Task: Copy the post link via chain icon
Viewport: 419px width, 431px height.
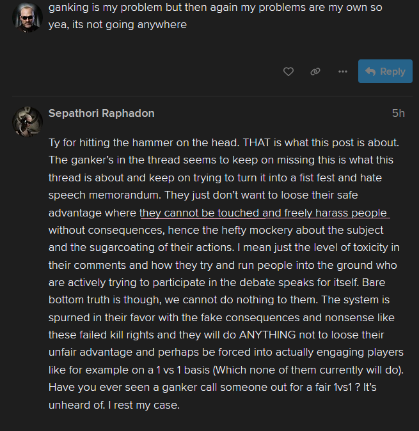Action: pyautogui.click(x=315, y=72)
